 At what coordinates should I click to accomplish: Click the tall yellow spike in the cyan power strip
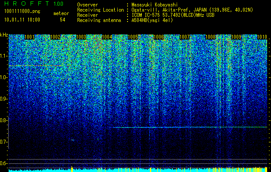point(72,169)
